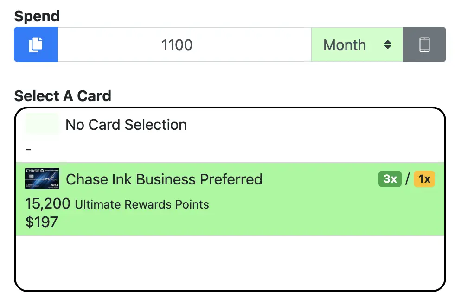The width and height of the screenshot is (461, 305).
Task: Click the yellow 1x multiplier badge
Action: [424, 178]
